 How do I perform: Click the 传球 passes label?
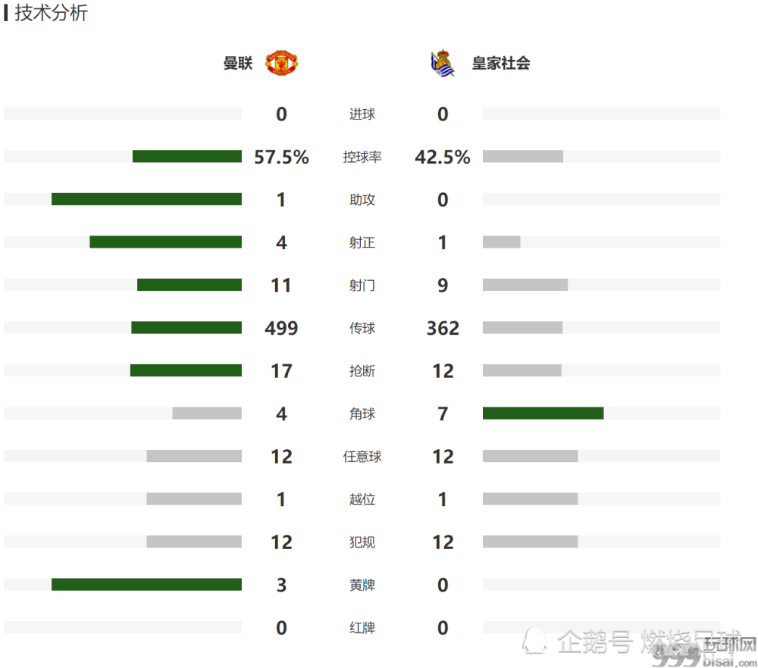point(362,329)
